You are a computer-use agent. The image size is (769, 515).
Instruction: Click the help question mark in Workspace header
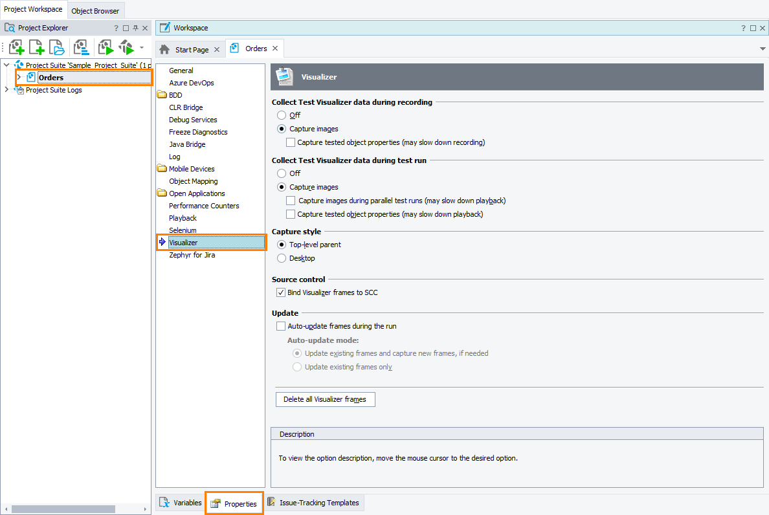pos(743,28)
